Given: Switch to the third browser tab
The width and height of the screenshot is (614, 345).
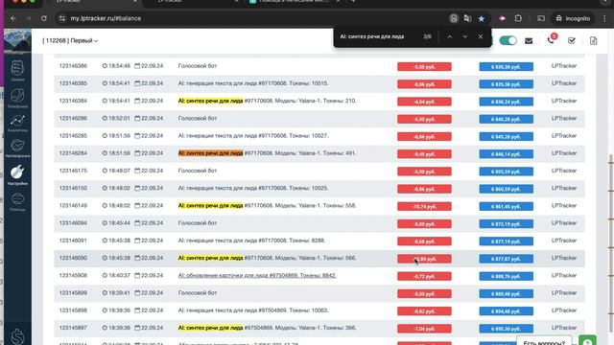Looking at the screenshot, I should (295, 2).
